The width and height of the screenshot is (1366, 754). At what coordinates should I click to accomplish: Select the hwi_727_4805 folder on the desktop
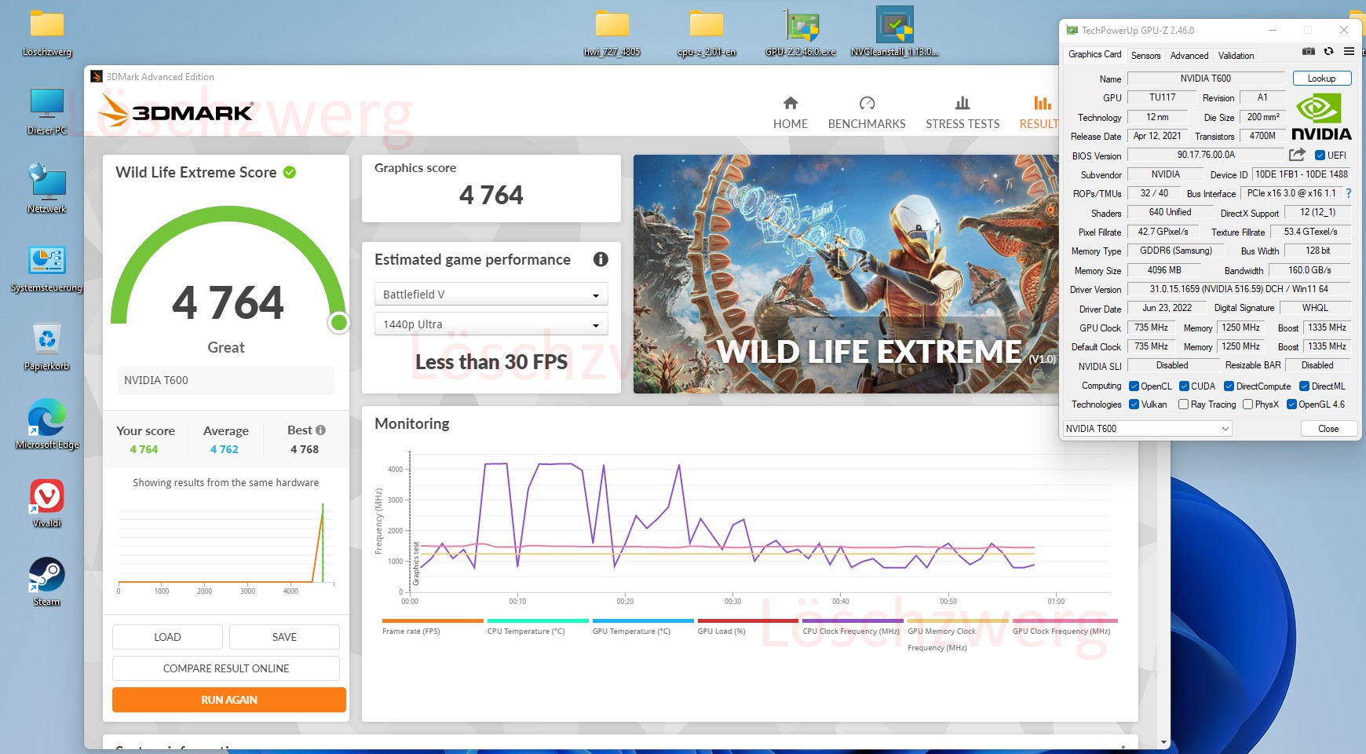(x=612, y=34)
